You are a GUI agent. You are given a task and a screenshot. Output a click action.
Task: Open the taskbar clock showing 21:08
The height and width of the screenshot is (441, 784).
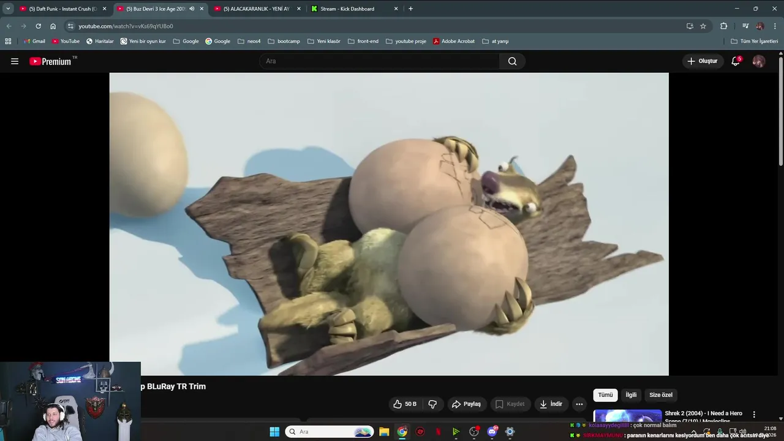(770, 432)
